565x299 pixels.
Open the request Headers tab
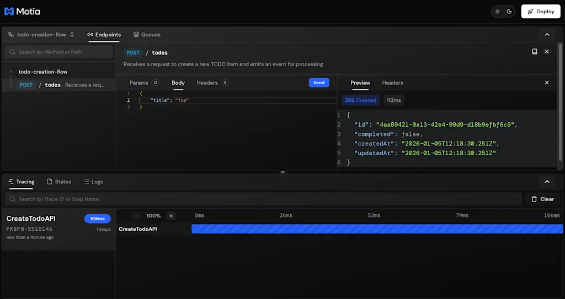[x=212, y=83]
